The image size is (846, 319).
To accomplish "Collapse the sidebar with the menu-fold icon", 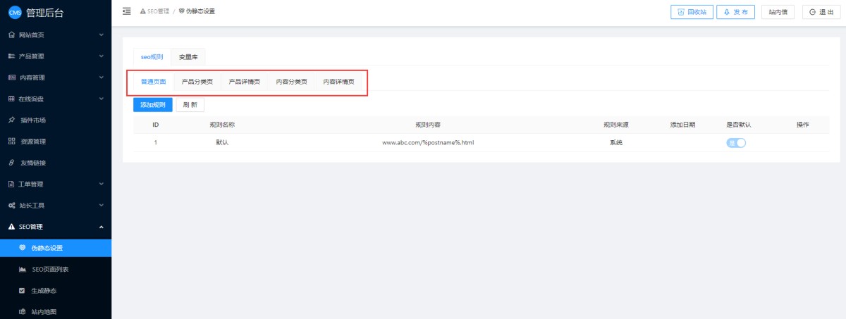I will pyautogui.click(x=127, y=11).
